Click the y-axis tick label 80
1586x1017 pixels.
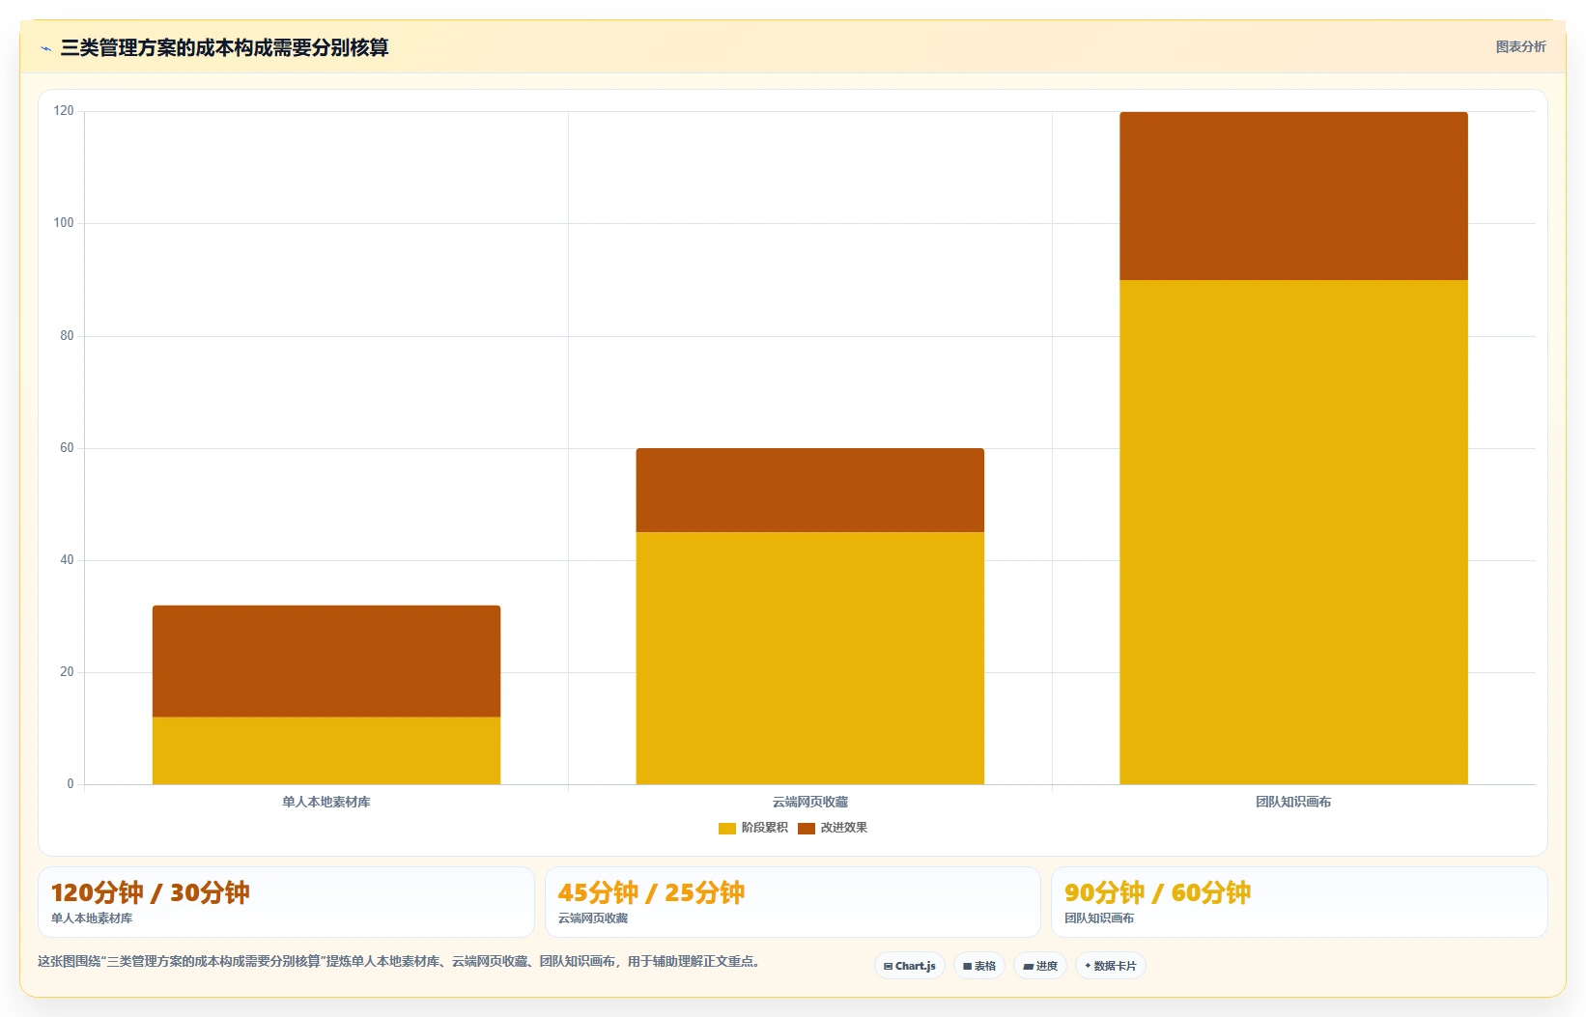tap(67, 336)
